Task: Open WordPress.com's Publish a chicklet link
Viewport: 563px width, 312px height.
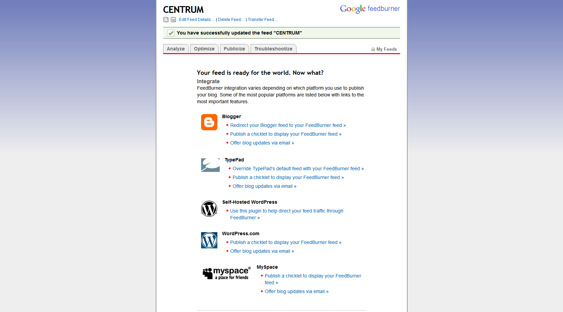Action: coord(286,242)
